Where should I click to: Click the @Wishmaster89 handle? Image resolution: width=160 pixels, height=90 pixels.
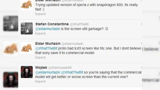60,68
